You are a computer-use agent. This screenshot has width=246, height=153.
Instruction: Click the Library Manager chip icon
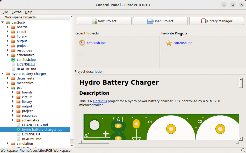[204, 21]
